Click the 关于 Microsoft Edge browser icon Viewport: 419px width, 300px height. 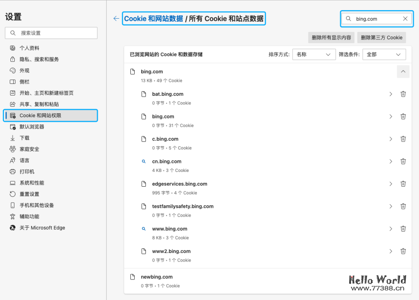coord(13,228)
